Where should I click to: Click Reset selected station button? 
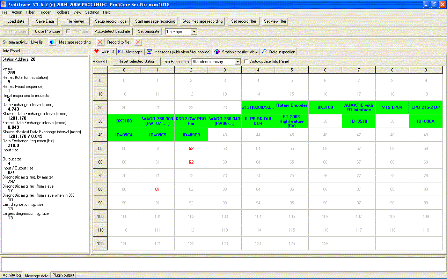click(137, 61)
